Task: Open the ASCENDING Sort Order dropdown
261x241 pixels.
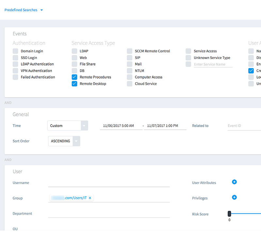Action: [64, 141]
